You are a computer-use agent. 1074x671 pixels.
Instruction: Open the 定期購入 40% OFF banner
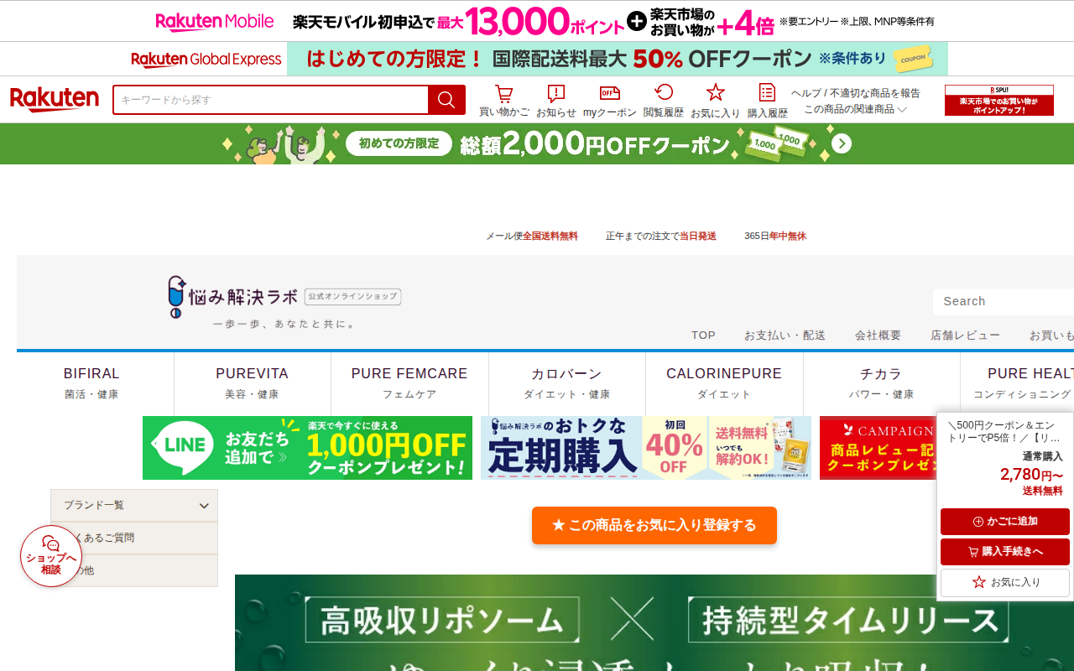pos(646,448)
